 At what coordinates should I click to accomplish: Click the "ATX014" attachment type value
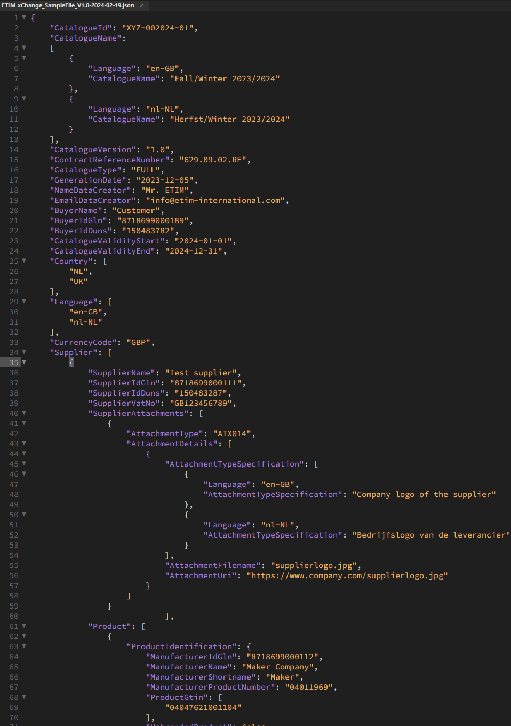click(x=232, y=433)
